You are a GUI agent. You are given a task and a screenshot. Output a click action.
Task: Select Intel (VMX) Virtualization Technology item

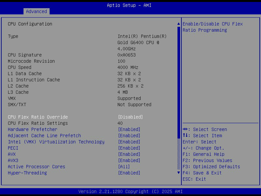56,142
